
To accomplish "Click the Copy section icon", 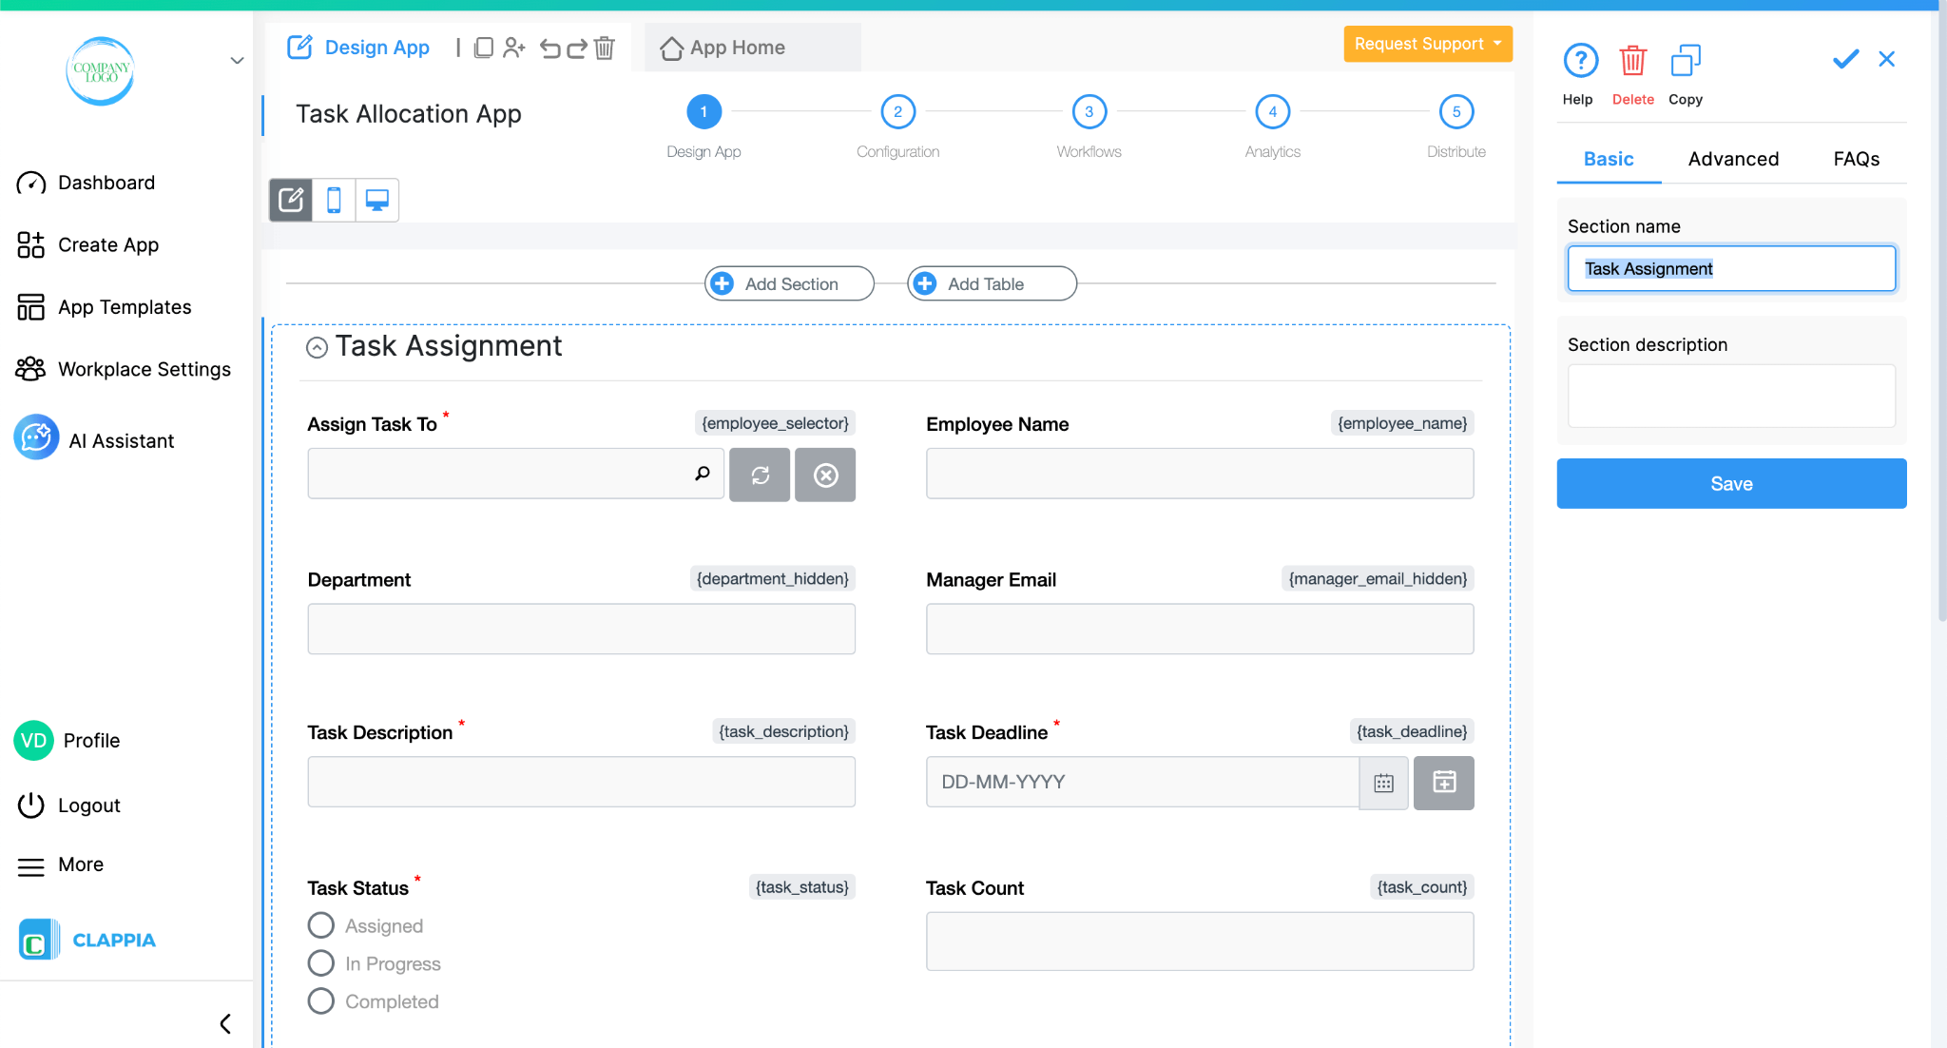I will [x=1686, y=61].
